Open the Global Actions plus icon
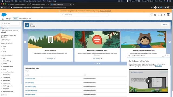The width and height of the screenshot is (173, 97). (155, 15)
